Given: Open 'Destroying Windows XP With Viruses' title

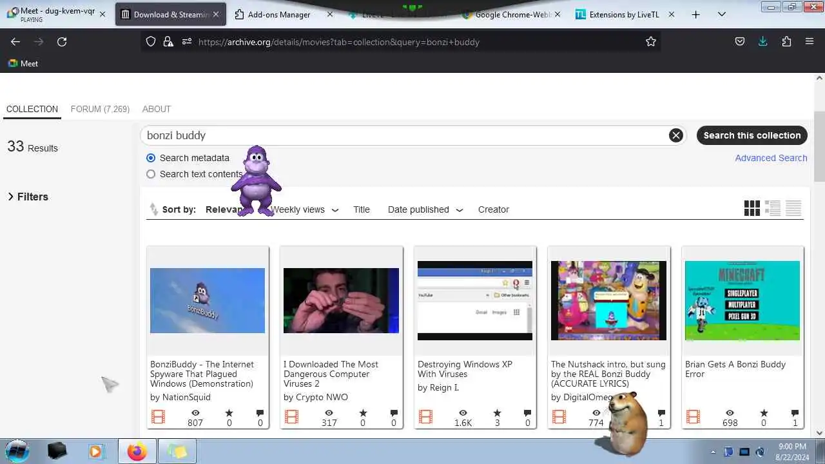Looking at the screenshot, I should [465, 369].
